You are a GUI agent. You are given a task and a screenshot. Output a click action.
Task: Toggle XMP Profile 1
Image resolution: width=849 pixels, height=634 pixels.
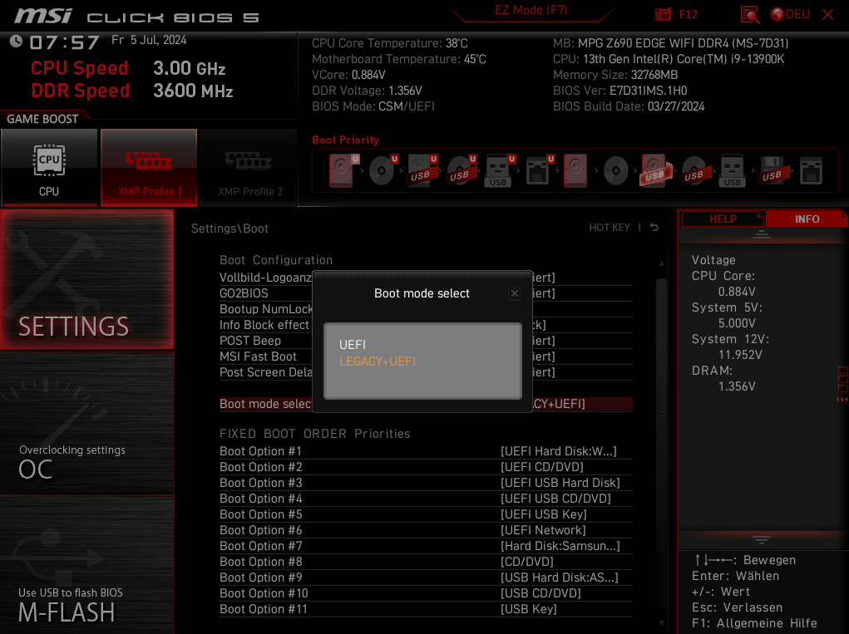coord(149,167)
